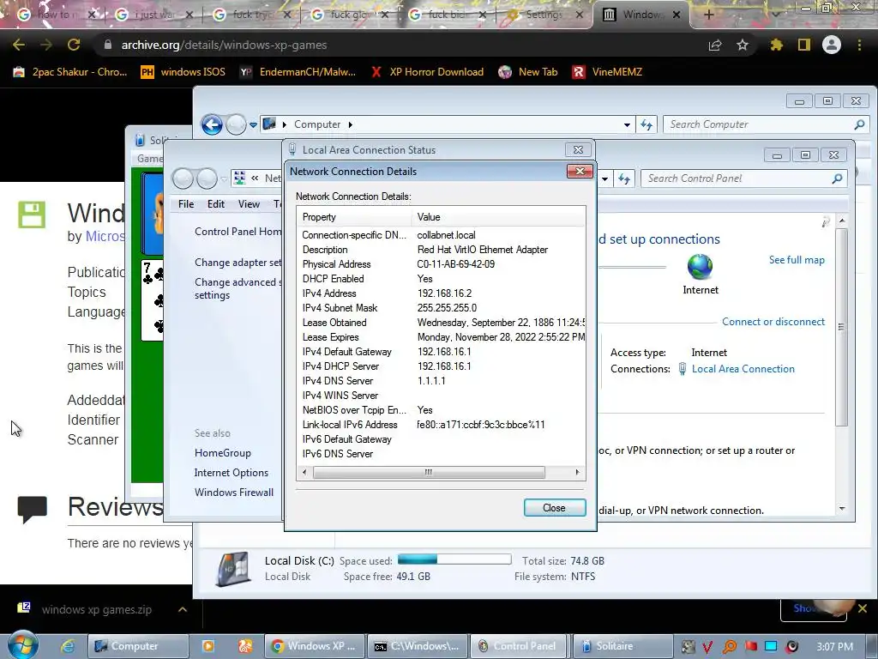The width and height of the screenshot is (878, 659).
Task: Open the Windows Start orb
Action: coord(22,645)
